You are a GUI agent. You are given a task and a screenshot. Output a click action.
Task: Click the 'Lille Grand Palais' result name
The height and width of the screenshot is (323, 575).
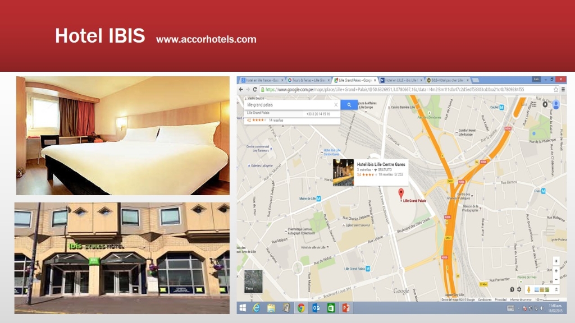coord(258,113)
